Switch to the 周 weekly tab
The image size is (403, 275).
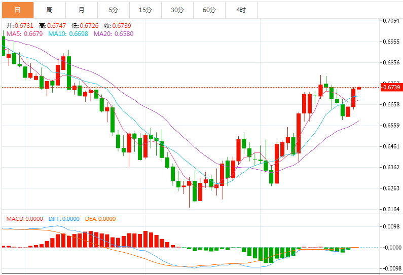[x=49, y=10]
